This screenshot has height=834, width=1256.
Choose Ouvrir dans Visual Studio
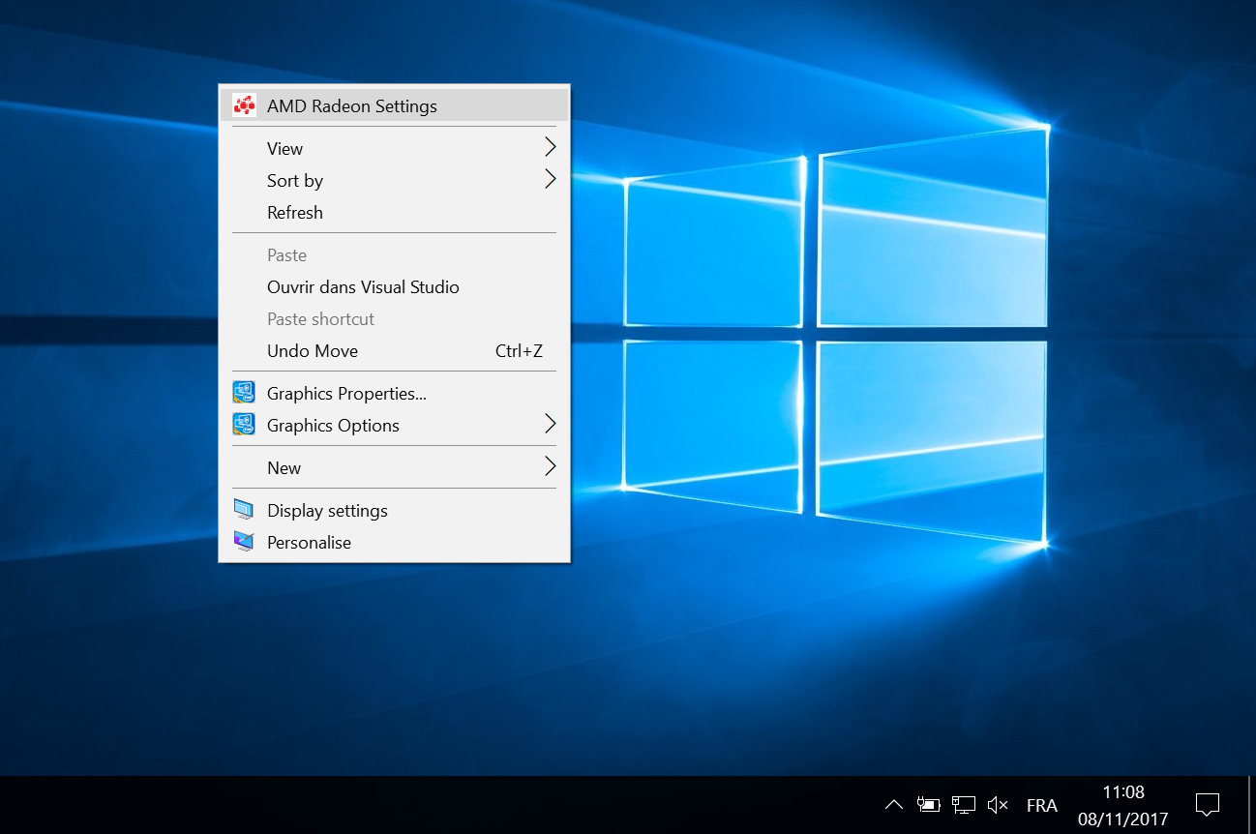pos(363,287)
